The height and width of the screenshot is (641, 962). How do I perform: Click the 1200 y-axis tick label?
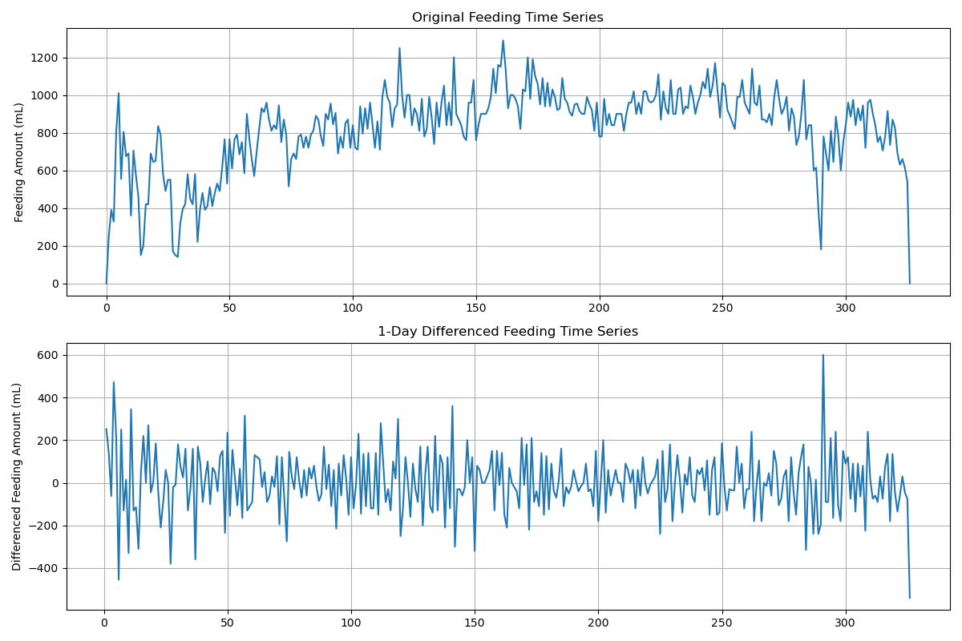pyautogui.click(x=46, y=58)
